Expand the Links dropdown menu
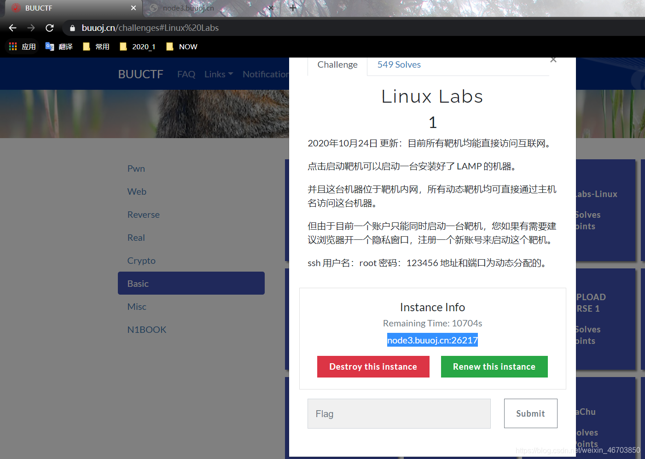This screenshot has height=459, width=645. (x=219, y=74)
